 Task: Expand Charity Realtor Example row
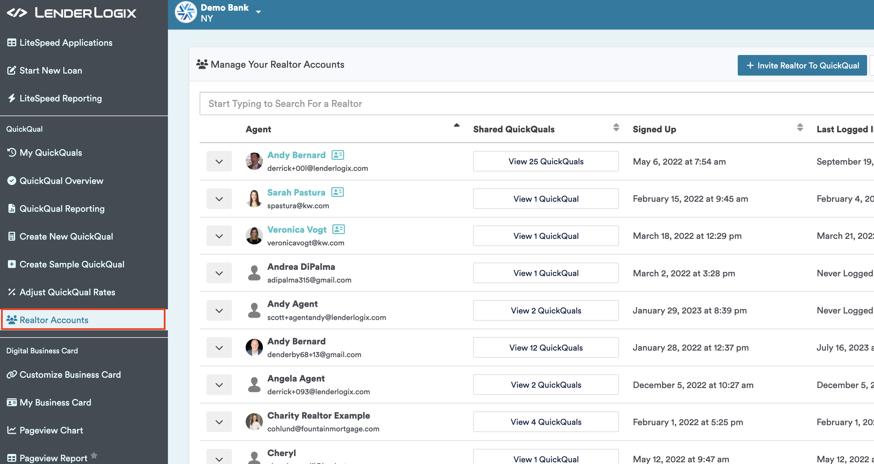219,422
